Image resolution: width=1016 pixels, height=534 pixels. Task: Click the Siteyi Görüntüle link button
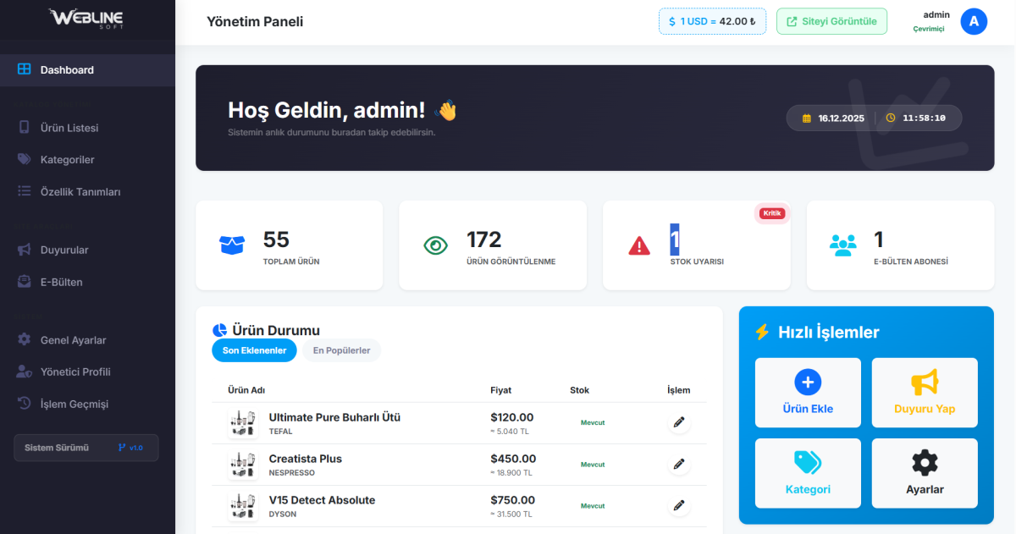pyautogui.click(x=831, y=21)
